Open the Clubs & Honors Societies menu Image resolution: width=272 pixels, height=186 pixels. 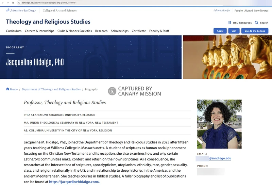(x=74, y=31)
